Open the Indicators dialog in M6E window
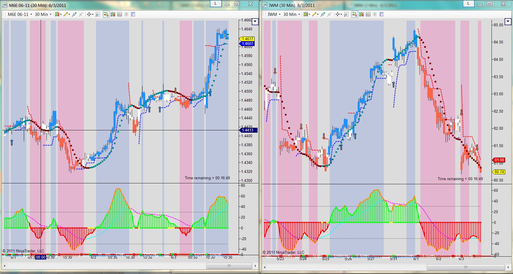 (x=119, y=14)
